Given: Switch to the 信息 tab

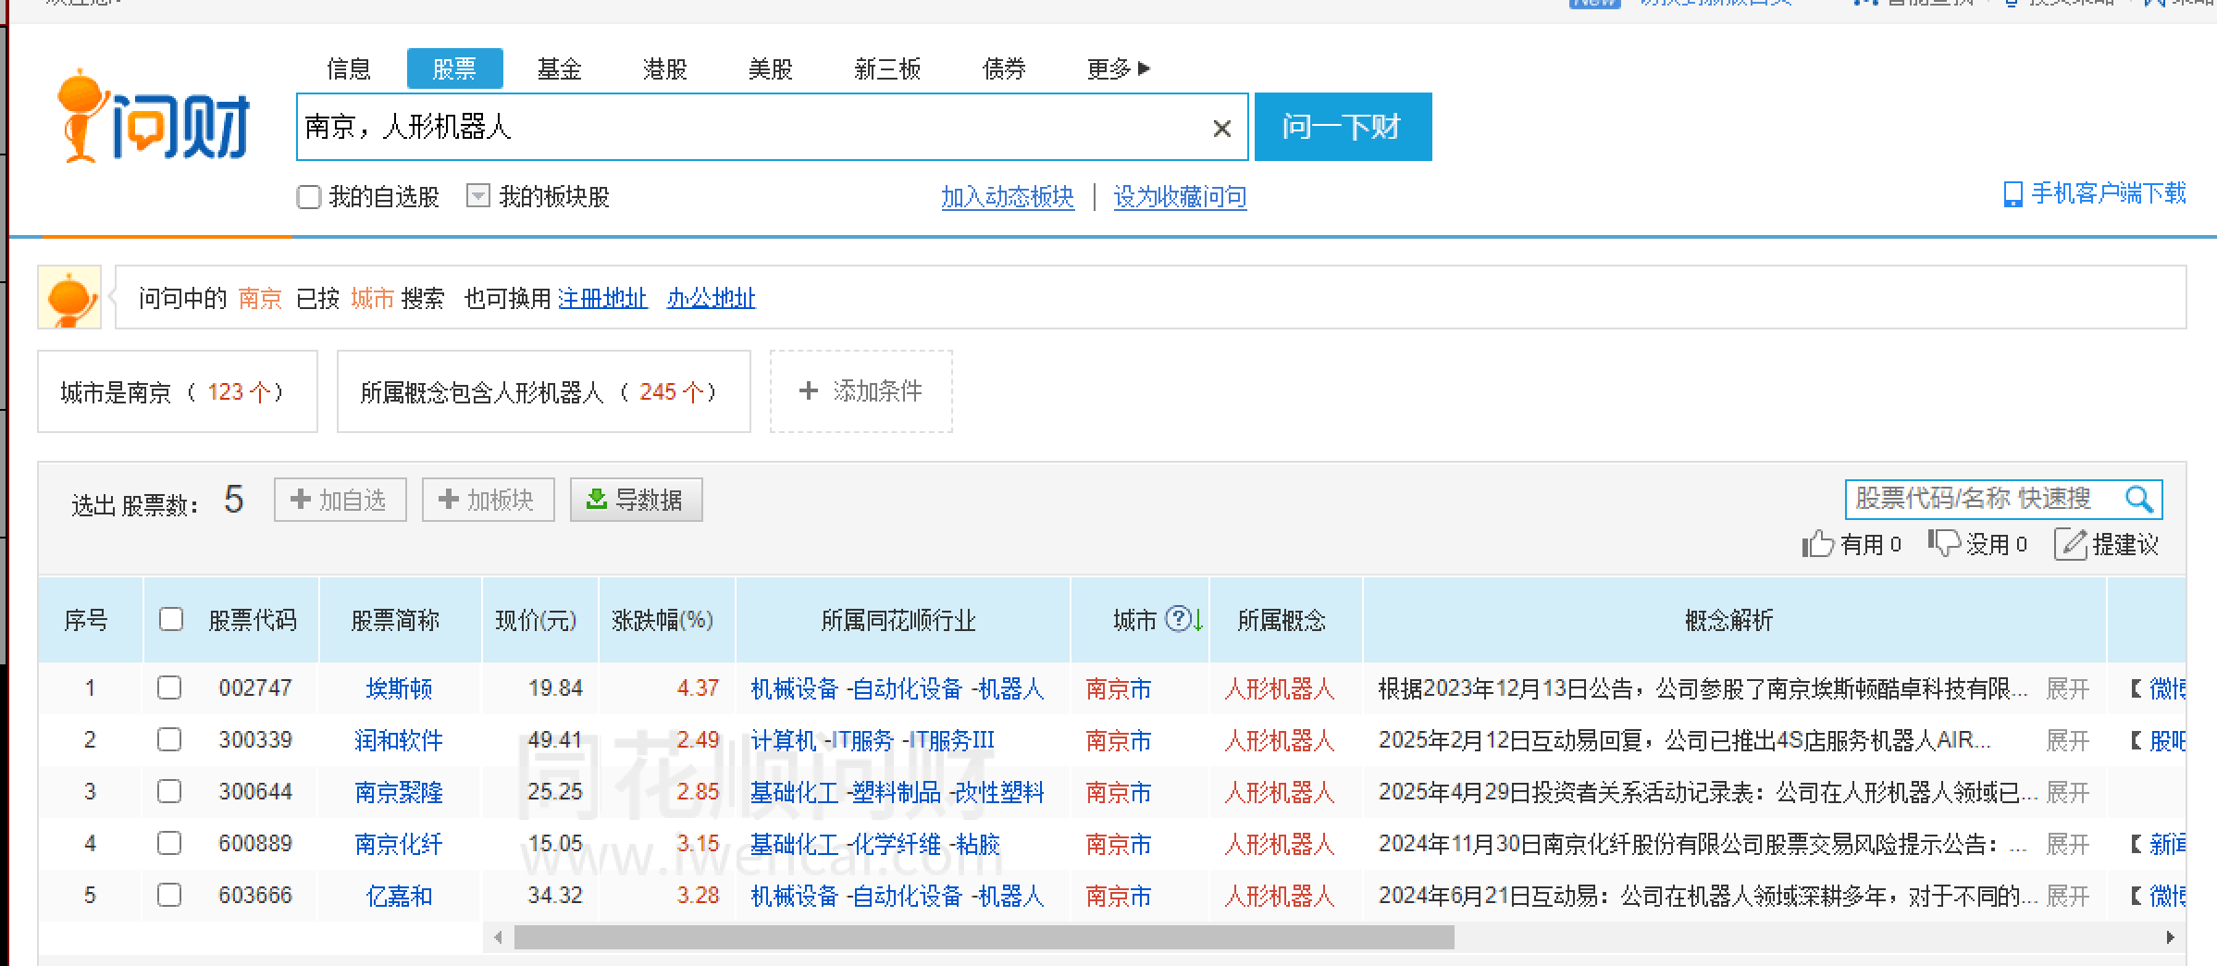Looking at the screenshot, I should tap(349, 68).
